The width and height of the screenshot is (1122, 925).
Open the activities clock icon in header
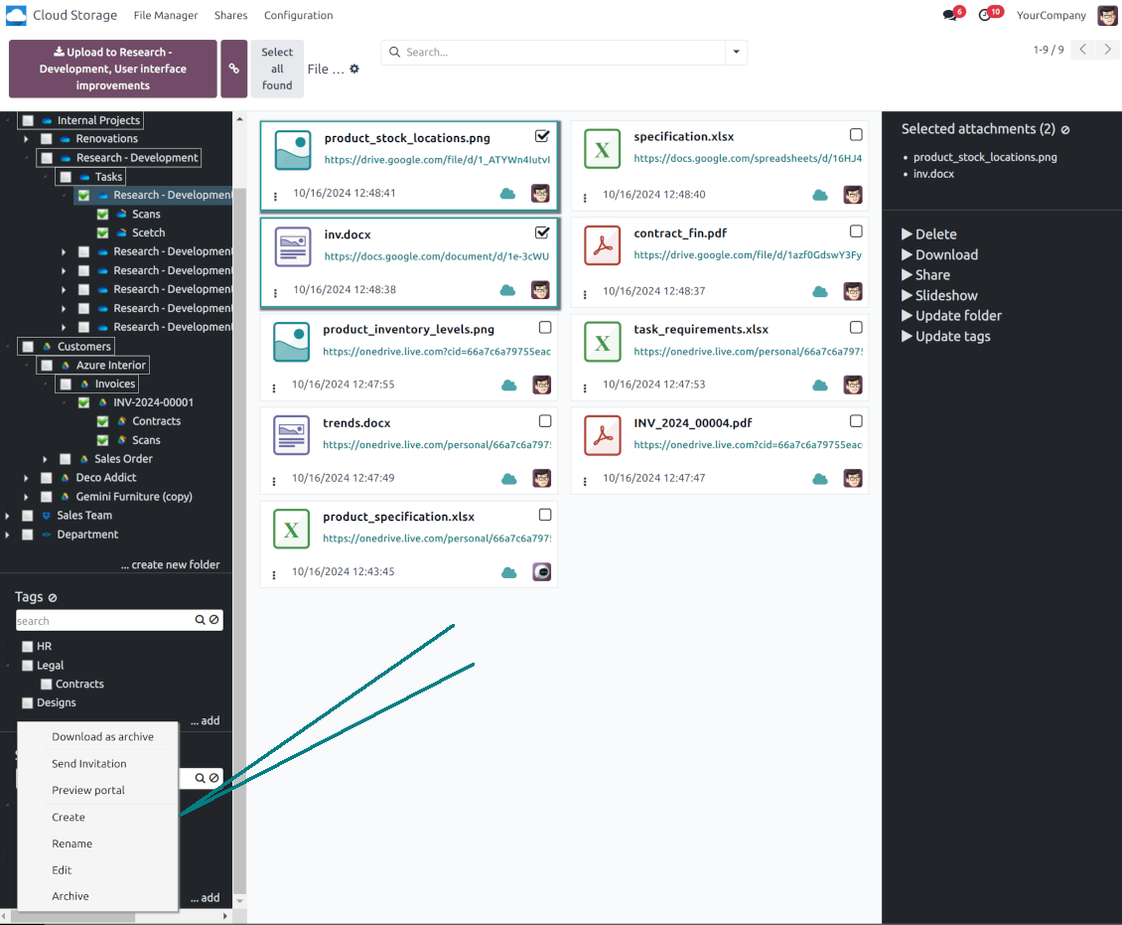(985, 15)
